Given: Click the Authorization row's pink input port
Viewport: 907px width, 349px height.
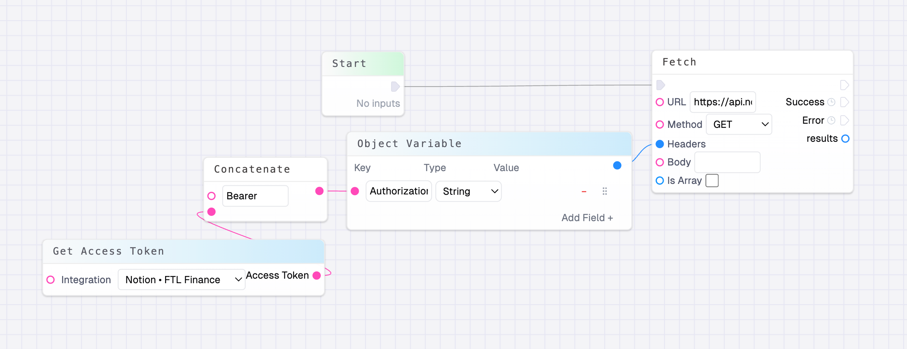Looking at the screenshot, I should tap(355, 191).
